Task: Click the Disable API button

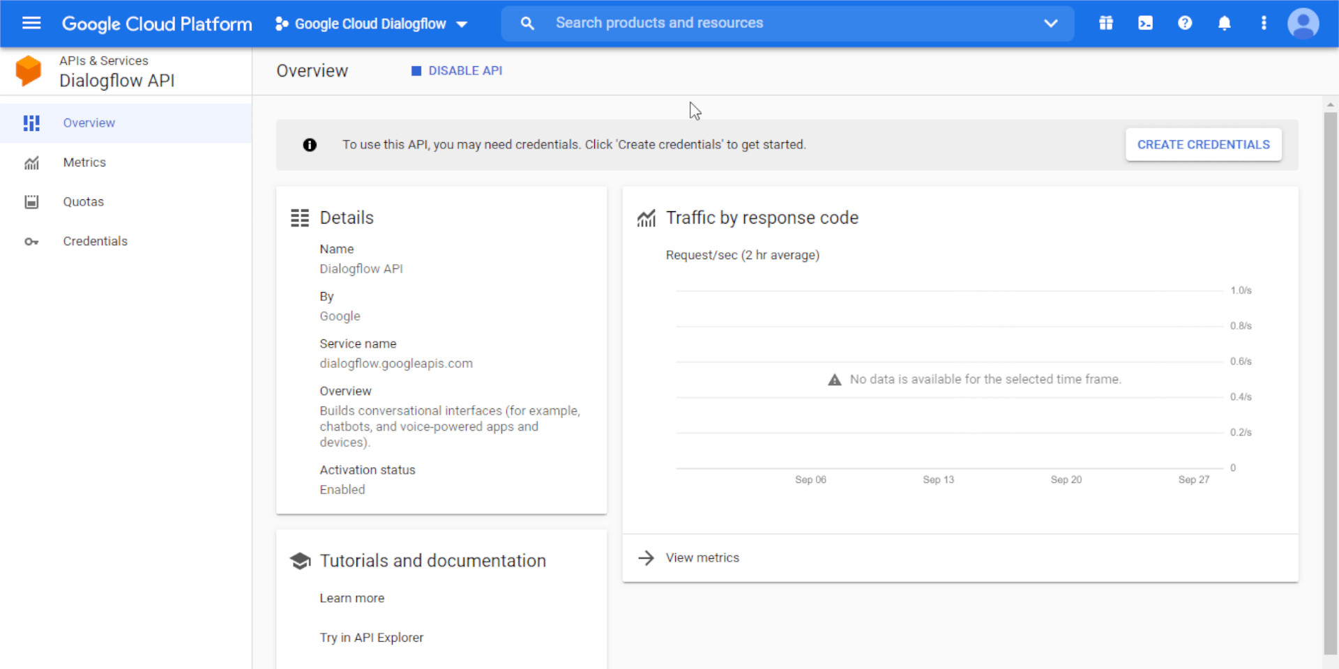Action: [457, 71]
